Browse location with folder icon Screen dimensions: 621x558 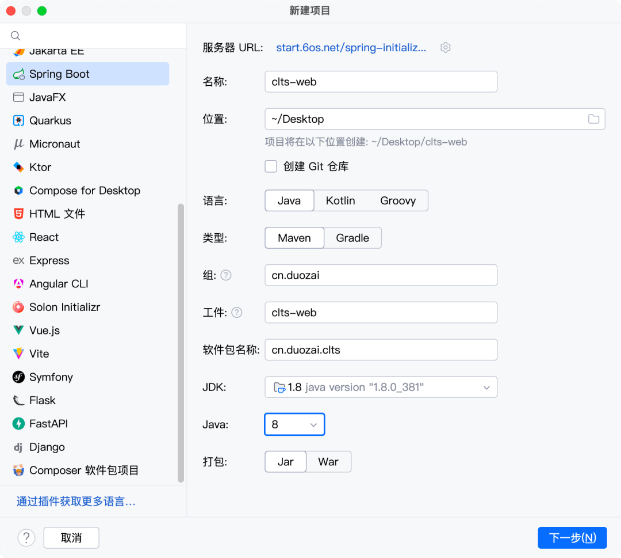point(593,119)
